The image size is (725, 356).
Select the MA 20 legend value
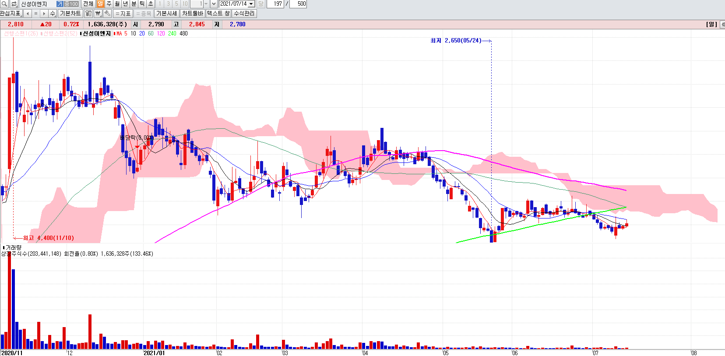[x=142, y=34]
